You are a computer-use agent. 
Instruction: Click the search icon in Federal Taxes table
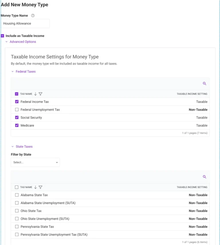coord(204,83)
